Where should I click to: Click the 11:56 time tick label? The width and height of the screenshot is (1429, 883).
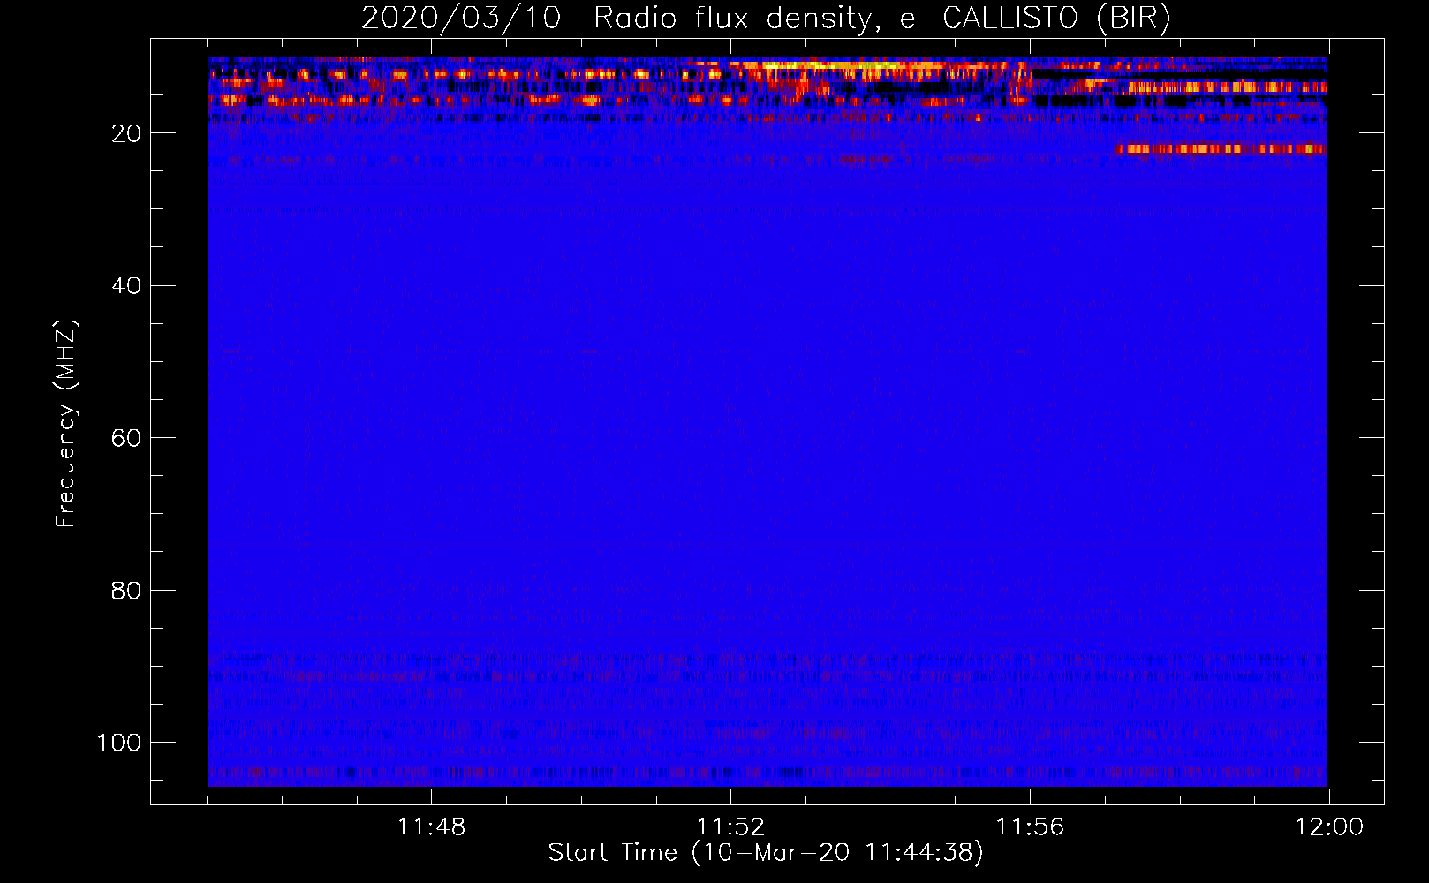point(1030,827)
